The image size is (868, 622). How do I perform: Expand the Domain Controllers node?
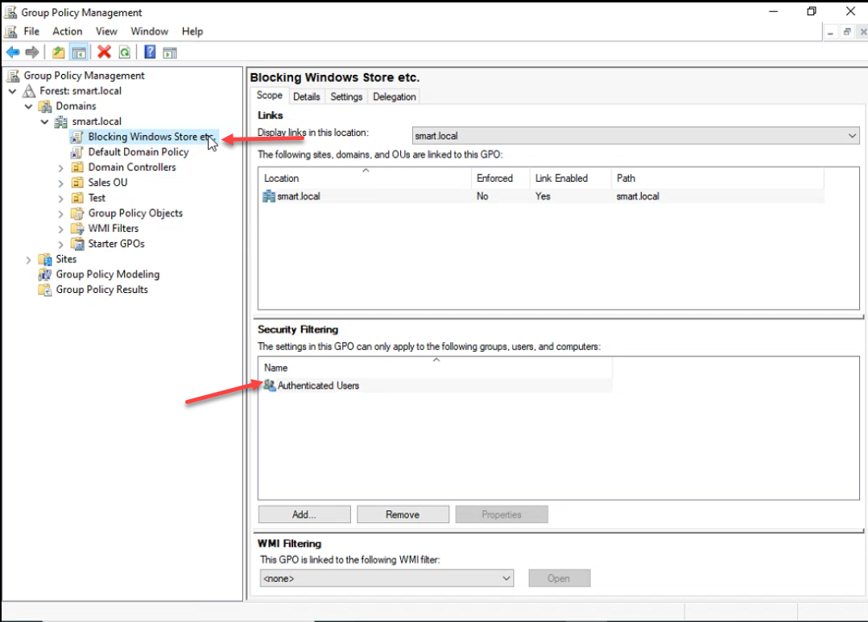(x=61, y=167)
